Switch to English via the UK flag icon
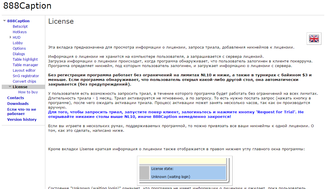Image resolution: width=328 pixels, height=189 pixels. point(314,38)
